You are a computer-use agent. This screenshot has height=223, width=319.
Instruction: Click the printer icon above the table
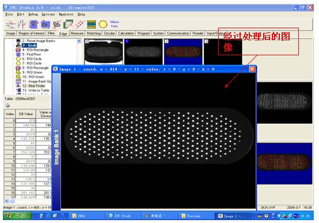[x=7, y=105]
